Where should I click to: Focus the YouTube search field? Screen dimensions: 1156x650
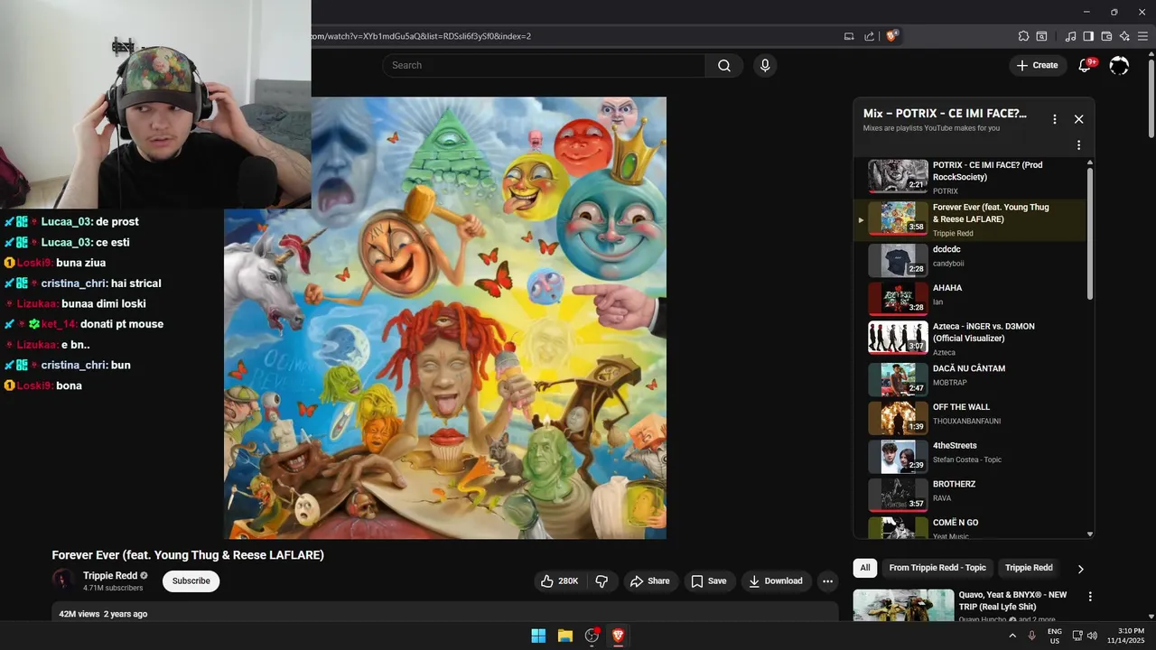tap(544, 65)
